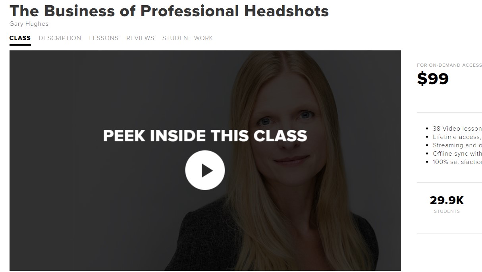Go to the REVIEWS tab

(x=140, y=38)
